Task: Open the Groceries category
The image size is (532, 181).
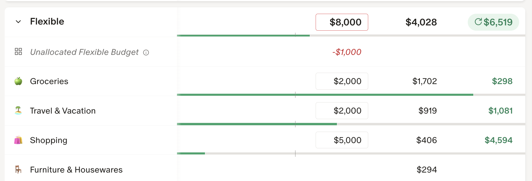Action: (49, 81)
